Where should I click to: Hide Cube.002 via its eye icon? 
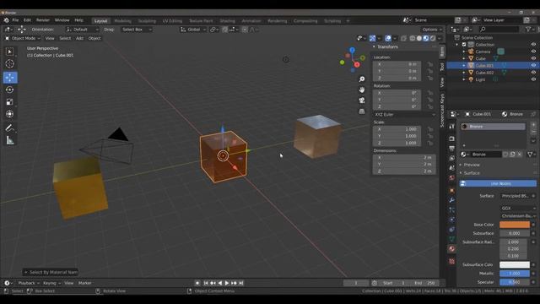533,73
